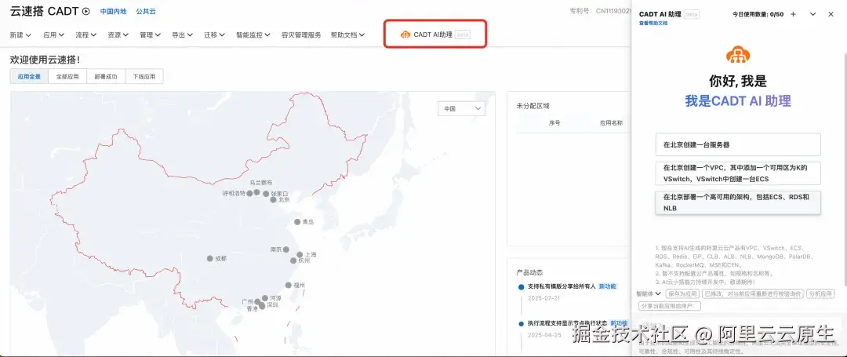847x357 pixels.
Task: Click the 应用名称 column header
Action: click(611, 122)
